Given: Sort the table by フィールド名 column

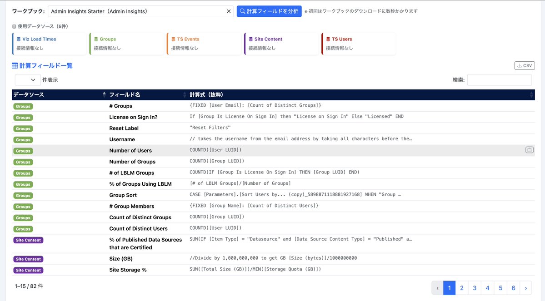Looking at the screenshot, I should click(x=148, y=95).
